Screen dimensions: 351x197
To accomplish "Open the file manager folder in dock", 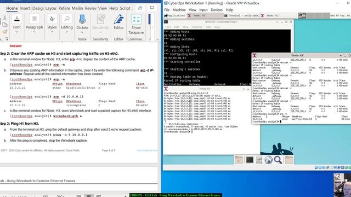I will pyautogui.click(x=239, y=160).
